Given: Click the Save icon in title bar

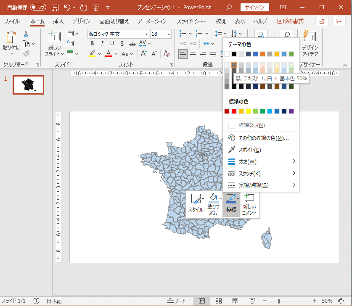Looking at the screenshot, I should [x=55, y=8].
